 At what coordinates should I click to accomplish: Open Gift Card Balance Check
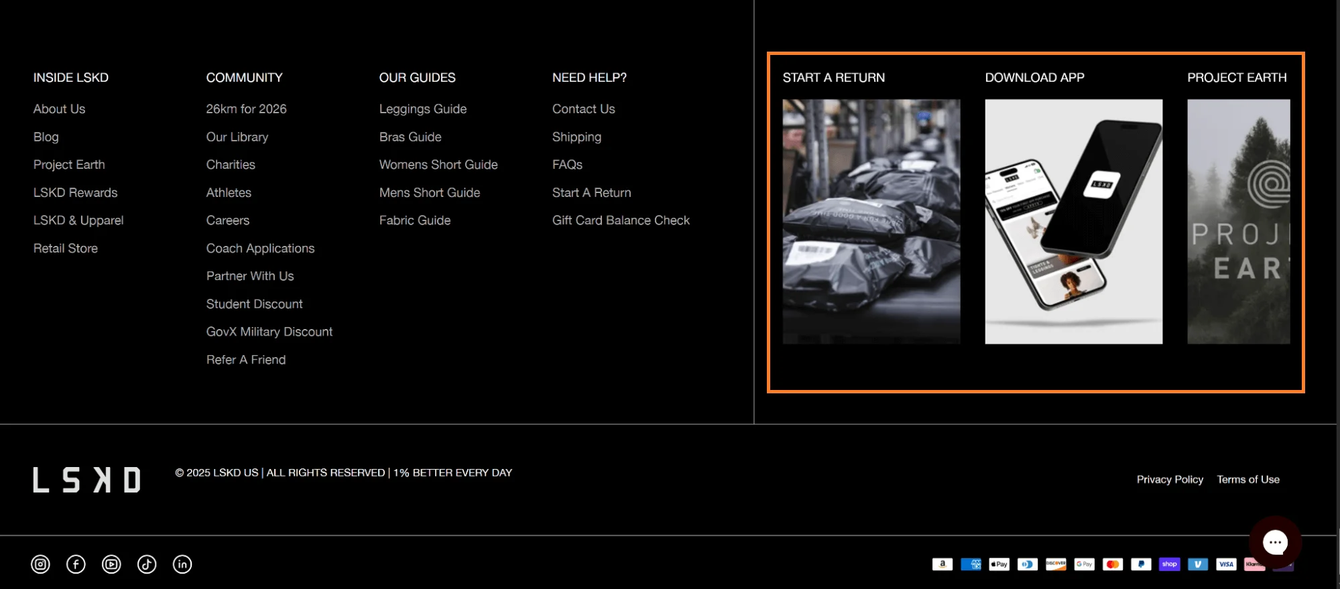[x=621, y=220]
